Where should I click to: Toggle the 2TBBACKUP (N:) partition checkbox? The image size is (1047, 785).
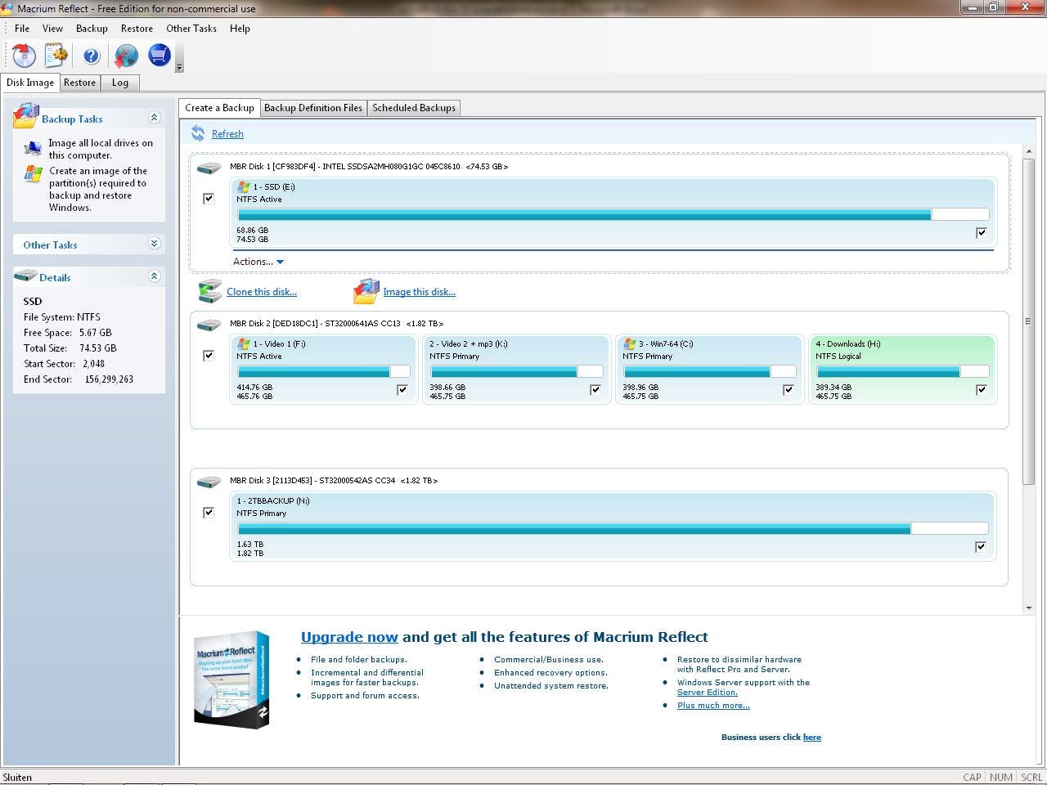pyautogui.click(x=981, y=547)
